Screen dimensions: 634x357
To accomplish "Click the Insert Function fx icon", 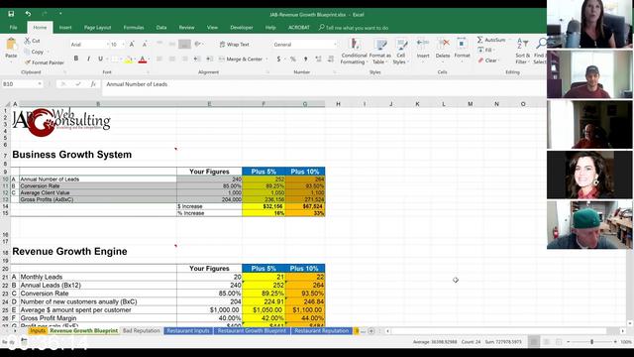I will pyautogui.click(x=93, y=83).
